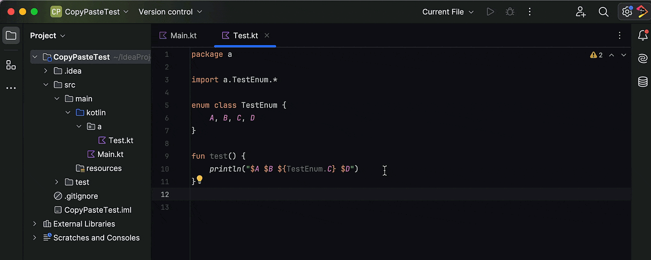Open the Current File run configuration dropdown

448,12
